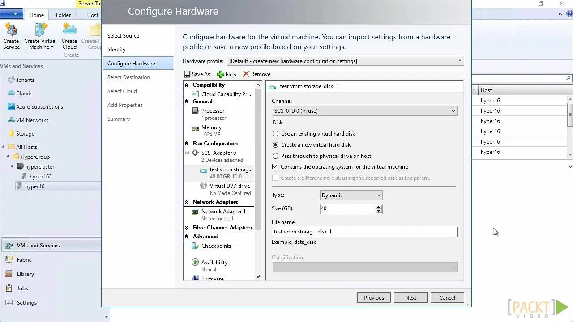Open the disk Type dropdown
Viewport: 573px width, 322px height.
tap(351, 195)
